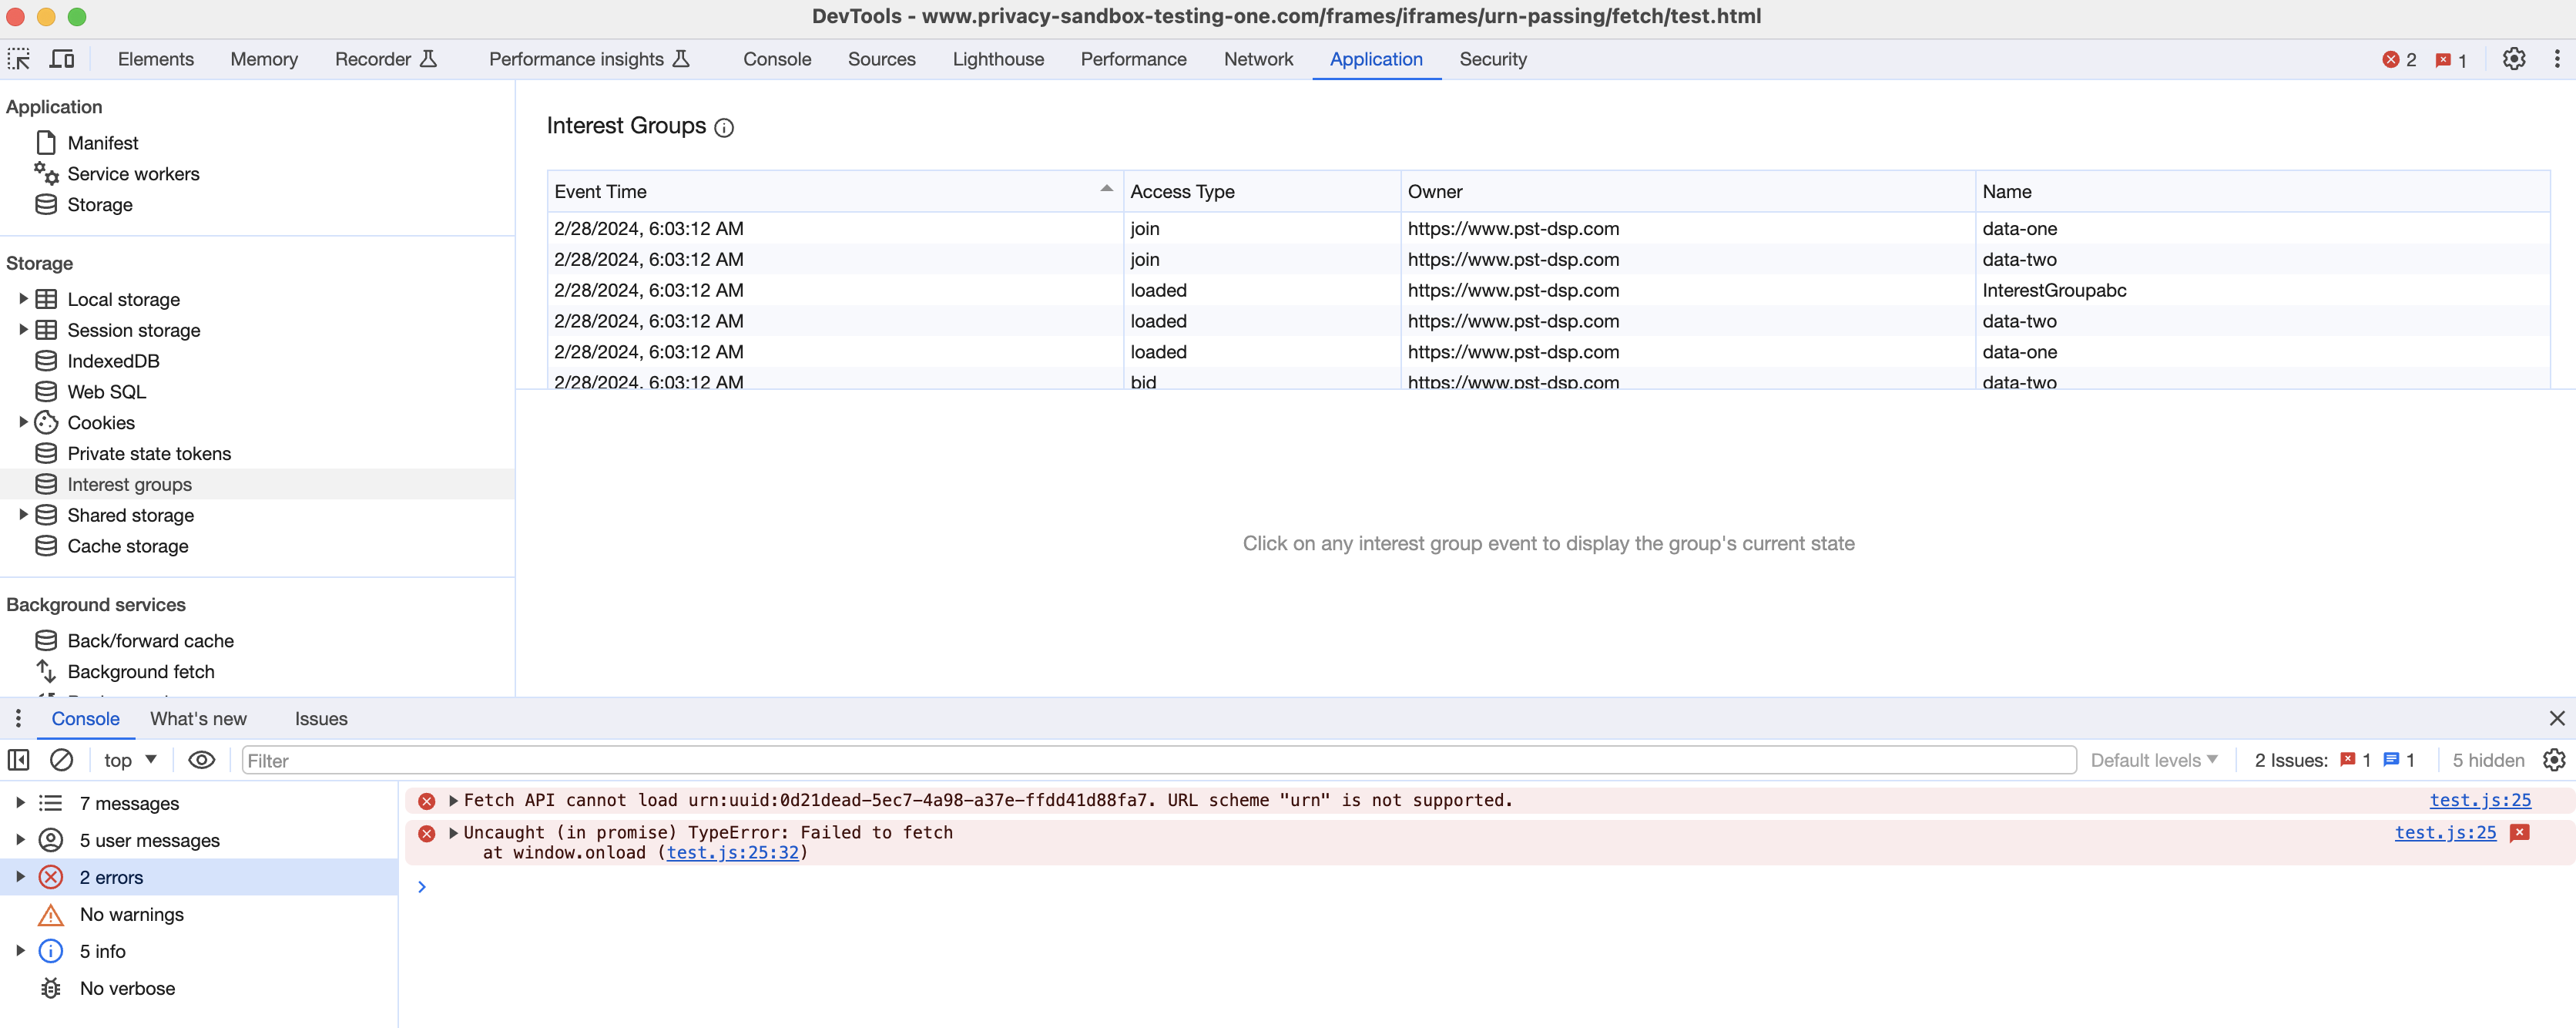The image size is (2576, 1028).
Task: Open the Default levels dropdown
Action: pos(2153,760)
